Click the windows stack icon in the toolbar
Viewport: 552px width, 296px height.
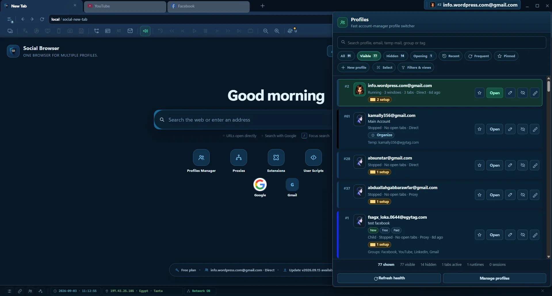[10, 31]
